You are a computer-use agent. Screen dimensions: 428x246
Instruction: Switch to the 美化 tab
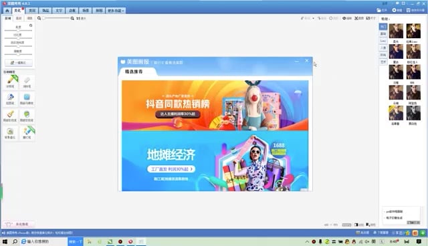(18, 11)
